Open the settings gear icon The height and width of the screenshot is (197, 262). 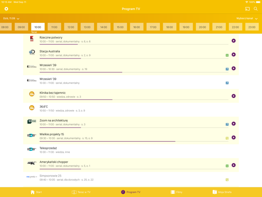coord(6,9)
